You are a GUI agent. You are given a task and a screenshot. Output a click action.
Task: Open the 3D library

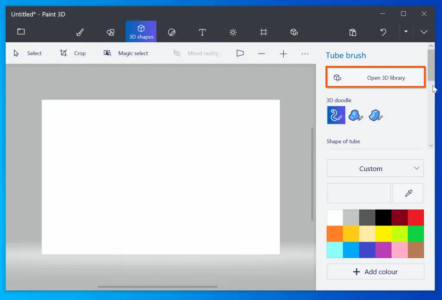375,78
